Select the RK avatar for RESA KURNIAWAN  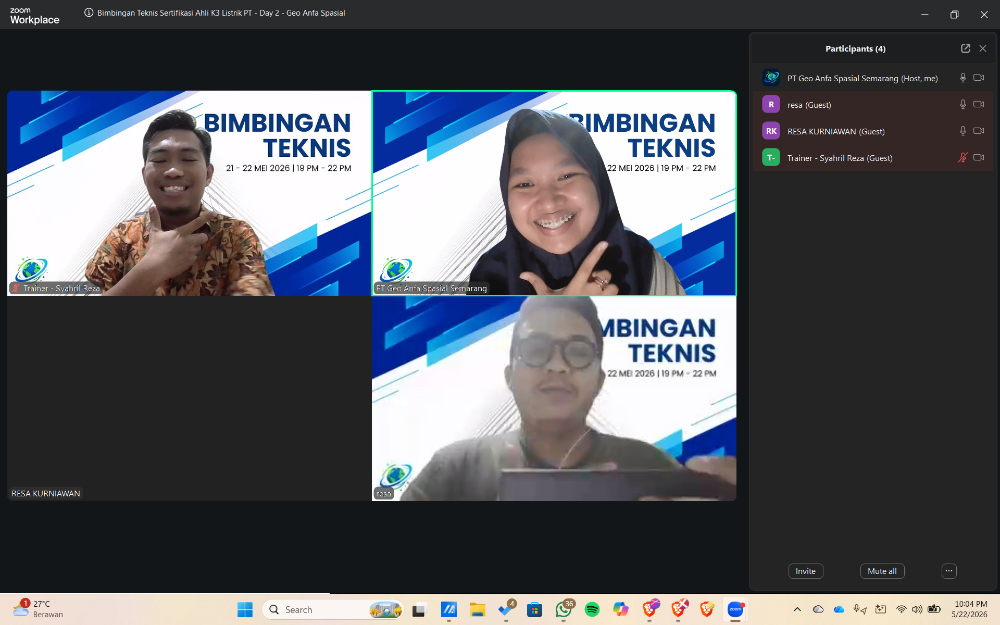tap(771, 131)
